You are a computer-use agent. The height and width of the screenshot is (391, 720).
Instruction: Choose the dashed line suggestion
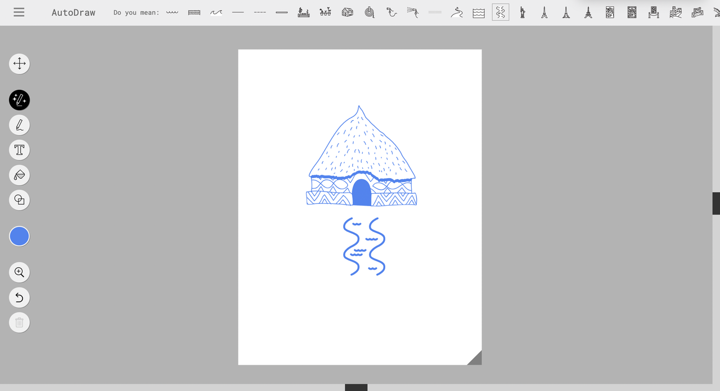point(260,12)
